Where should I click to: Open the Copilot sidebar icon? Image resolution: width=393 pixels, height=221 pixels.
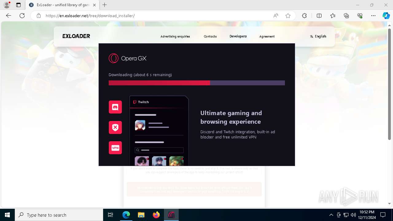point(386,16)
